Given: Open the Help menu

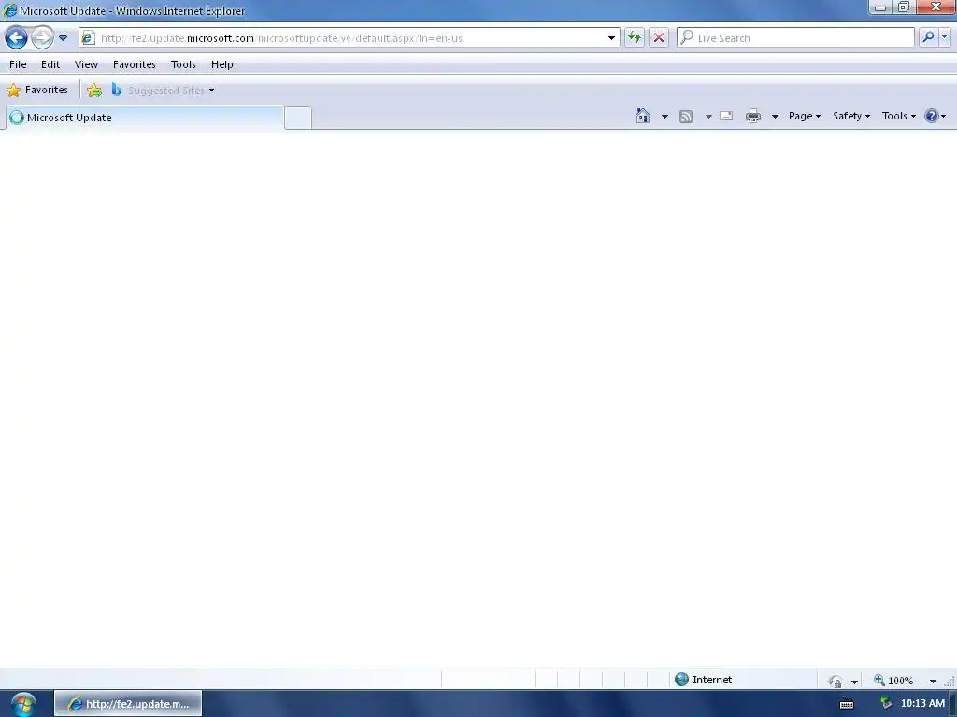Looking at the screenshot, I should point(222,64).
